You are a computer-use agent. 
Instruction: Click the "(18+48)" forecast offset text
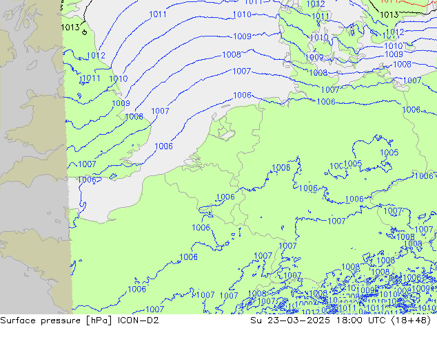click(411, 320)
